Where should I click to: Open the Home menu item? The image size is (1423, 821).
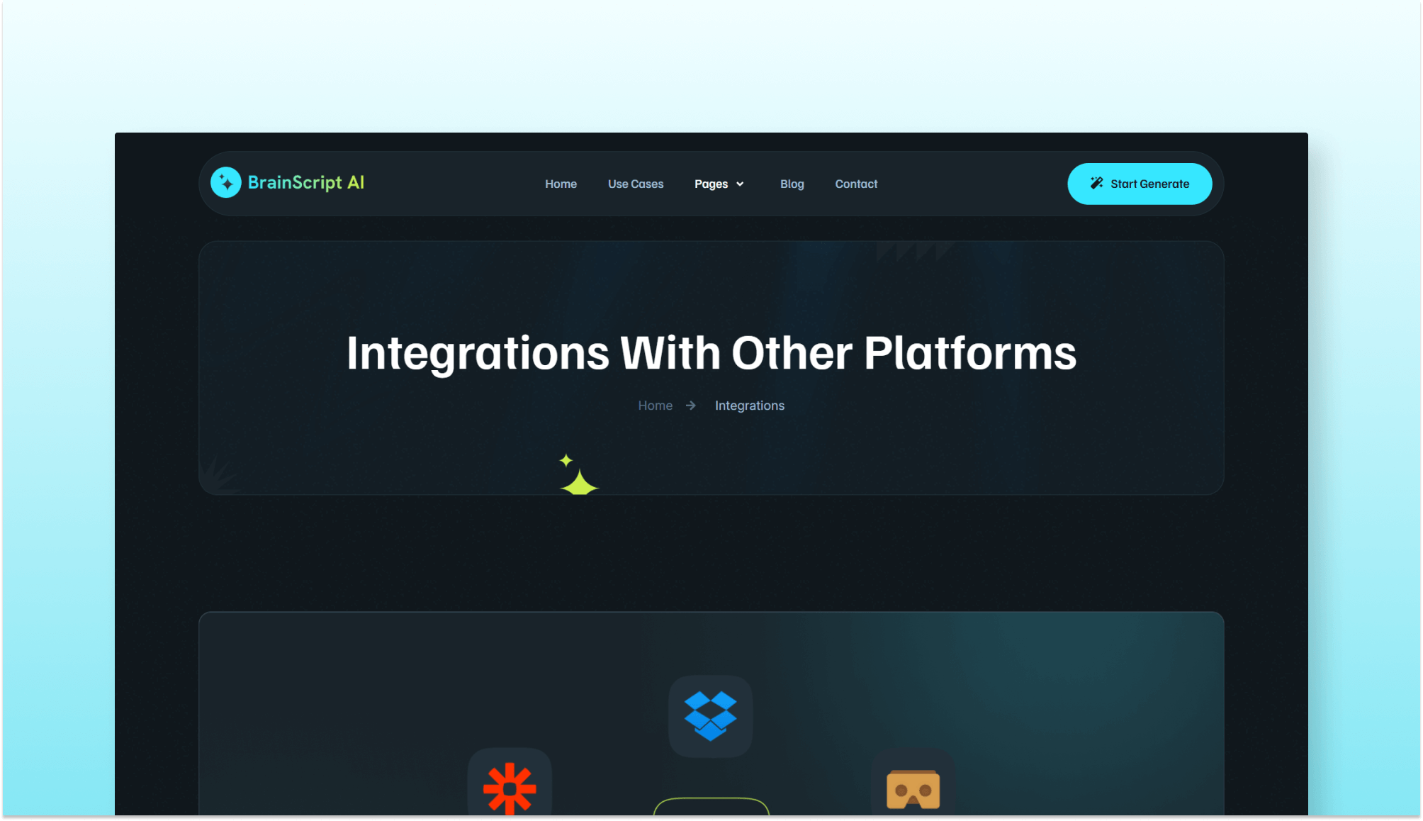coord(560,184)
